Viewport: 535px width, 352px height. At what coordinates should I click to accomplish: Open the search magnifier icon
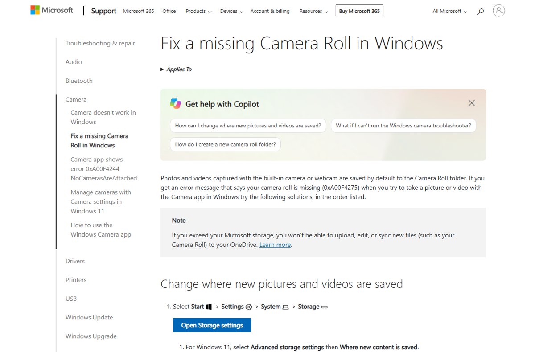[x=480, y=11]
